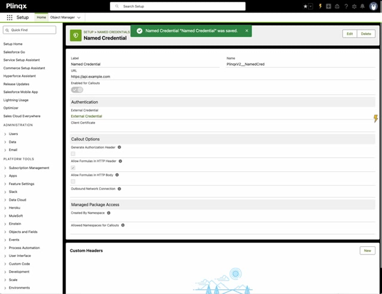382x294 pixels.
Task: Open the Favorites star icon
Action: [305, 7]
